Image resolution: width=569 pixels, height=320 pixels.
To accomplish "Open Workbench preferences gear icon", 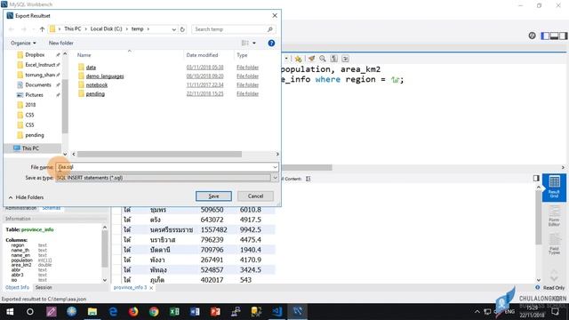I will click(532, 36).
